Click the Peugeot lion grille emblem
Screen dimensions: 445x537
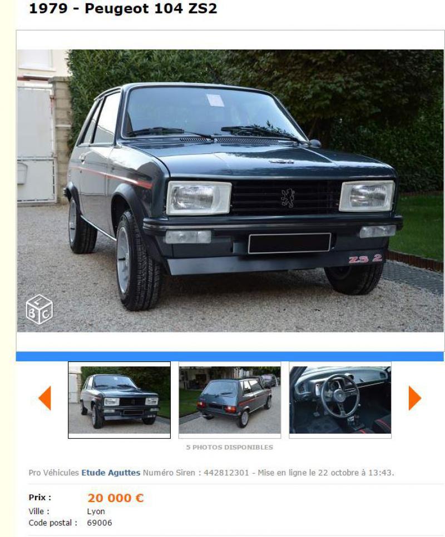[x=288, y=197]
